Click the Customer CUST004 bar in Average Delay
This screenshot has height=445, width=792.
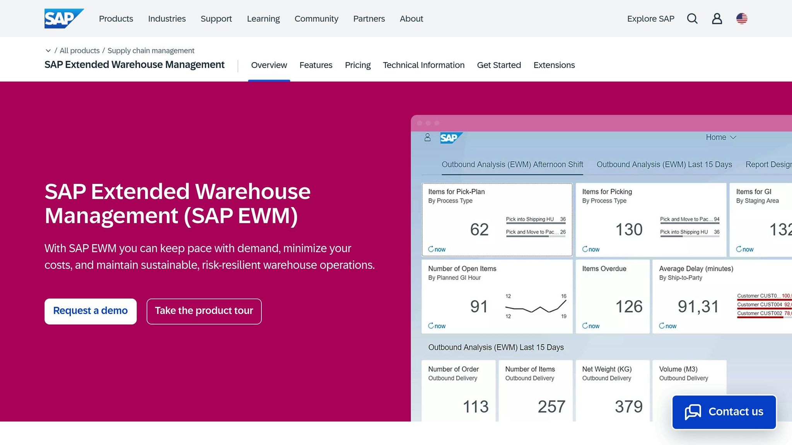click(764, 306)
